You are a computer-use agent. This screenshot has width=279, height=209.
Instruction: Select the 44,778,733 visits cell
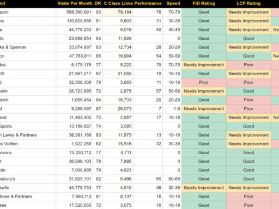coord(75,188)
